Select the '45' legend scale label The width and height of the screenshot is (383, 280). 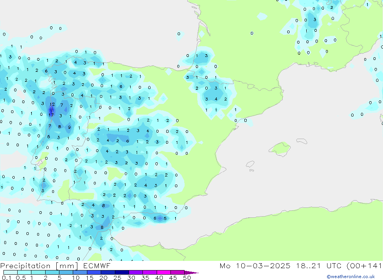173,278
